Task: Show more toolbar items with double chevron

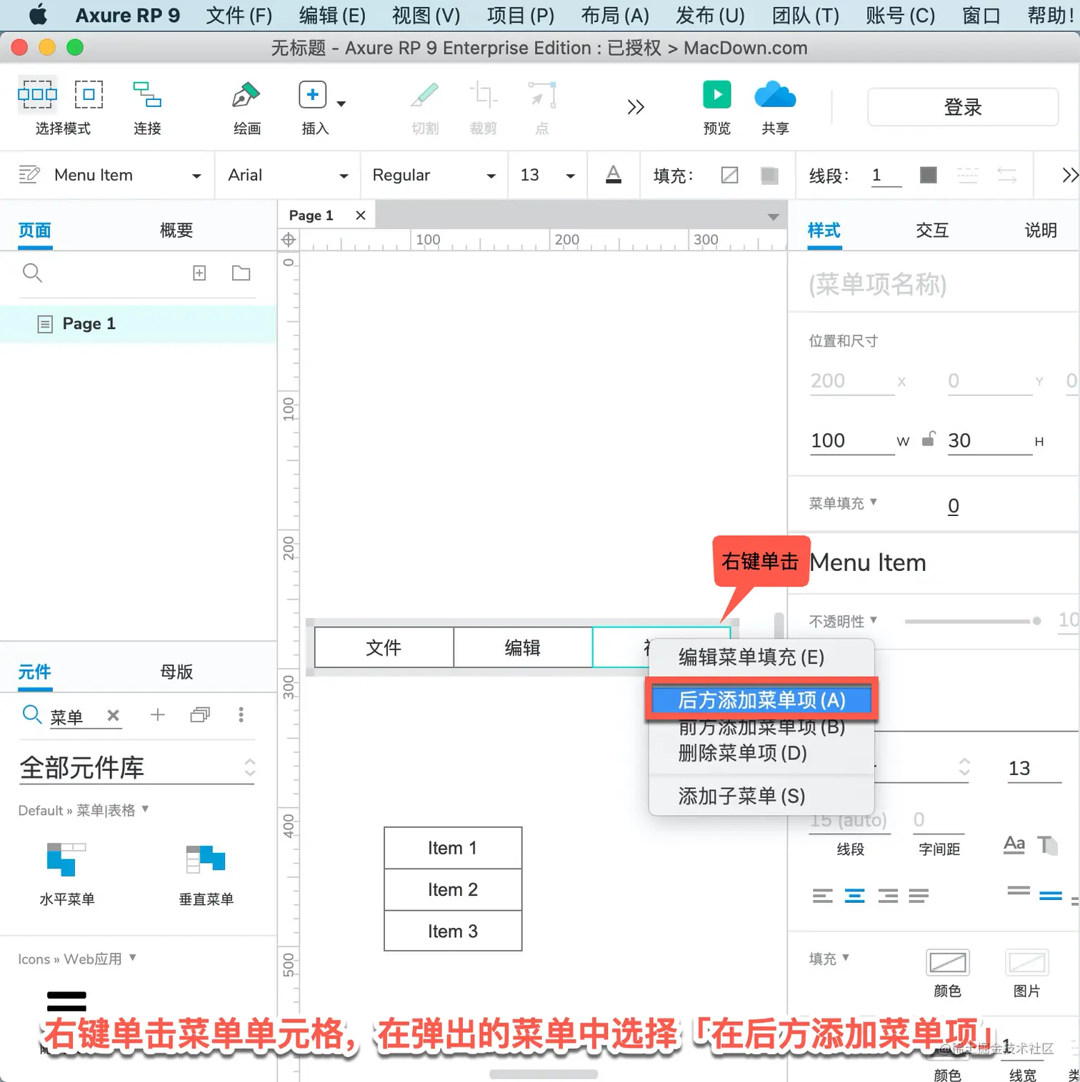Action: (636, 107)
